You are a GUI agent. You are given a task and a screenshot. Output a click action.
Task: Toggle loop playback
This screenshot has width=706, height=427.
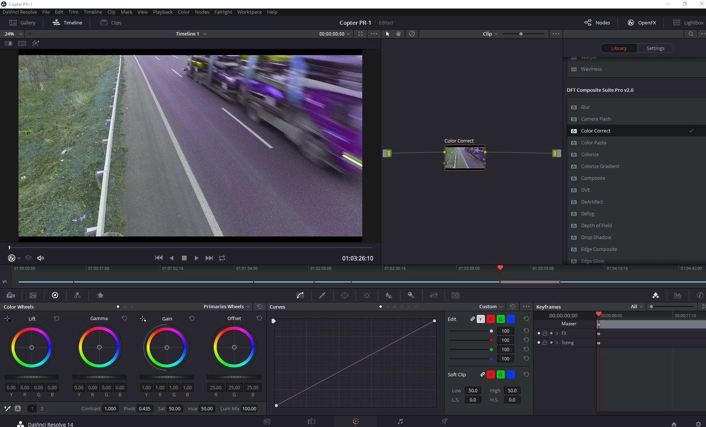(x=222, y=258)
